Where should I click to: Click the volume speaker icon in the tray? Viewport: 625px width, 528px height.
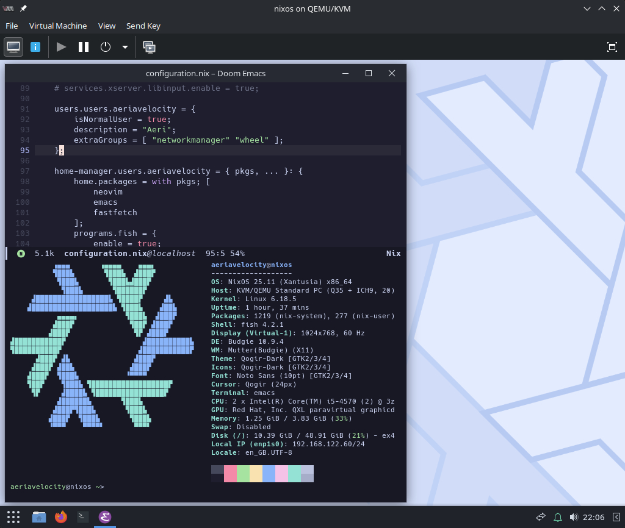pos(573,517)
